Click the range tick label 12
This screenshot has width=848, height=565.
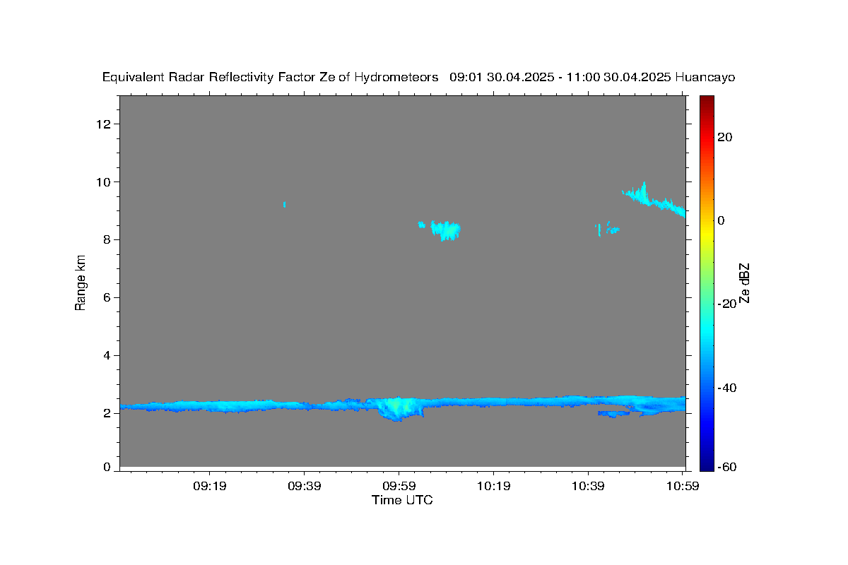105,124
